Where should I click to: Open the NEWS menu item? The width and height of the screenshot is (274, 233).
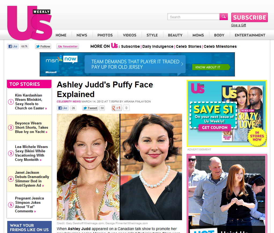click(x=82, y=35)
